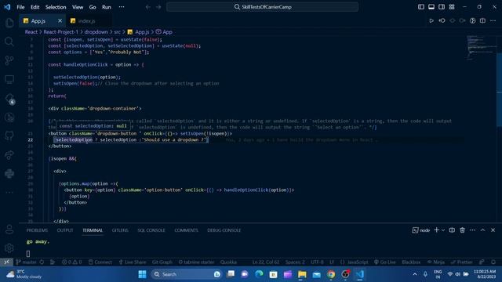Open the Python view in activity bar
502x282 pixels.
[9, 174]
